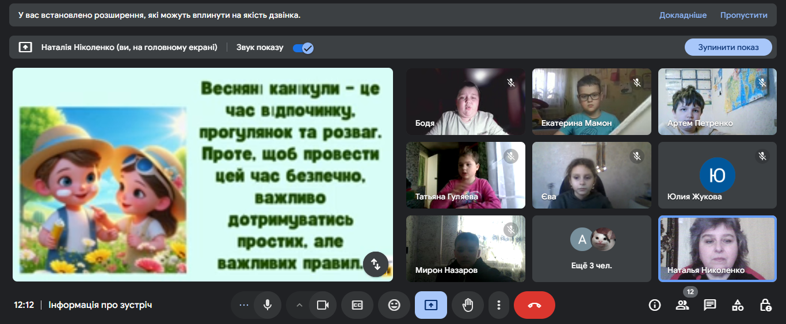Select Татьяна Гуляева's video tile
Image resolution: width=786 pixels, height=324 pixels.
tap(466, 175)
